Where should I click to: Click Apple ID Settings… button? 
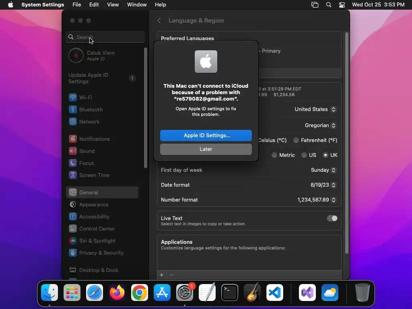206,136
